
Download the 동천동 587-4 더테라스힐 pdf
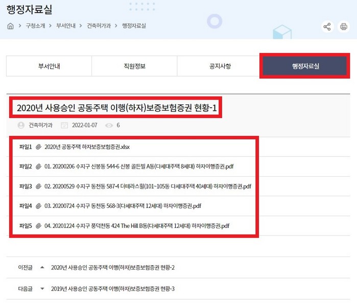[148, 187]
